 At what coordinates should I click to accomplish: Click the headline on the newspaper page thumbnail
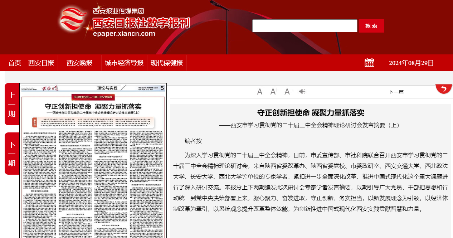click(x=93, y=106)
